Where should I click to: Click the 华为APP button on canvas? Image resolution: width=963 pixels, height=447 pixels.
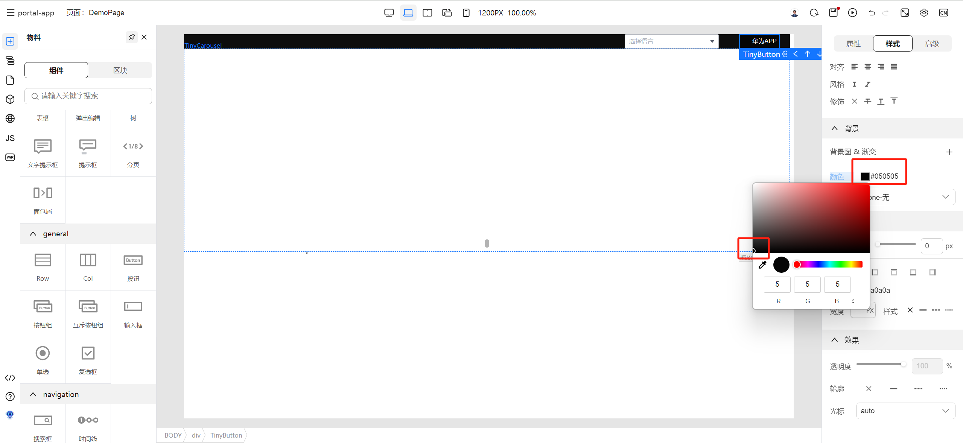(760, 41)
